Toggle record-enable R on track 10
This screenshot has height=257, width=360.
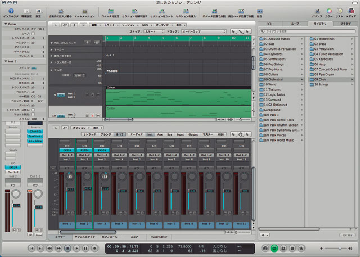pos(92,116)
